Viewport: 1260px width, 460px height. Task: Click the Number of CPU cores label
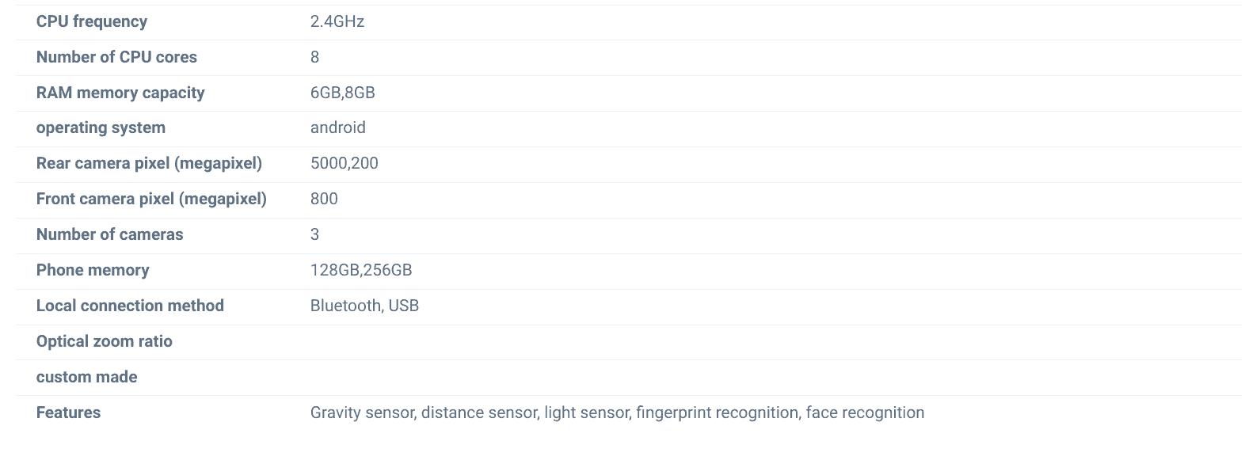tap(116, 57)
